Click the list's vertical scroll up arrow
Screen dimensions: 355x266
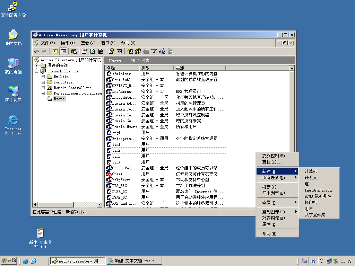(292, 68)
